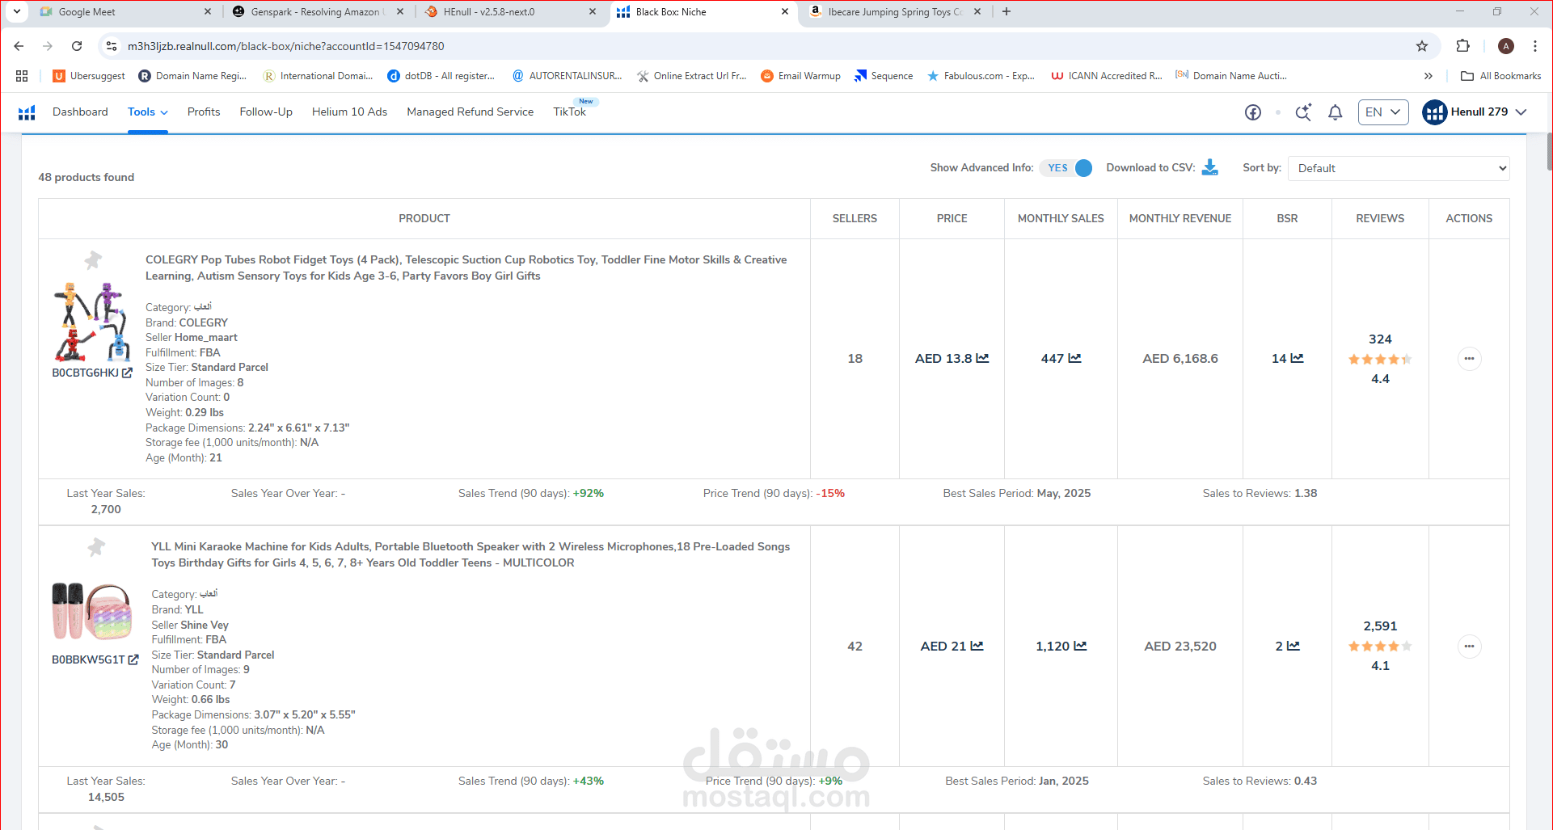Open Chrome extensions puzzle icon
This screenshot has height=830, width=1553.
coord(1462,46)
